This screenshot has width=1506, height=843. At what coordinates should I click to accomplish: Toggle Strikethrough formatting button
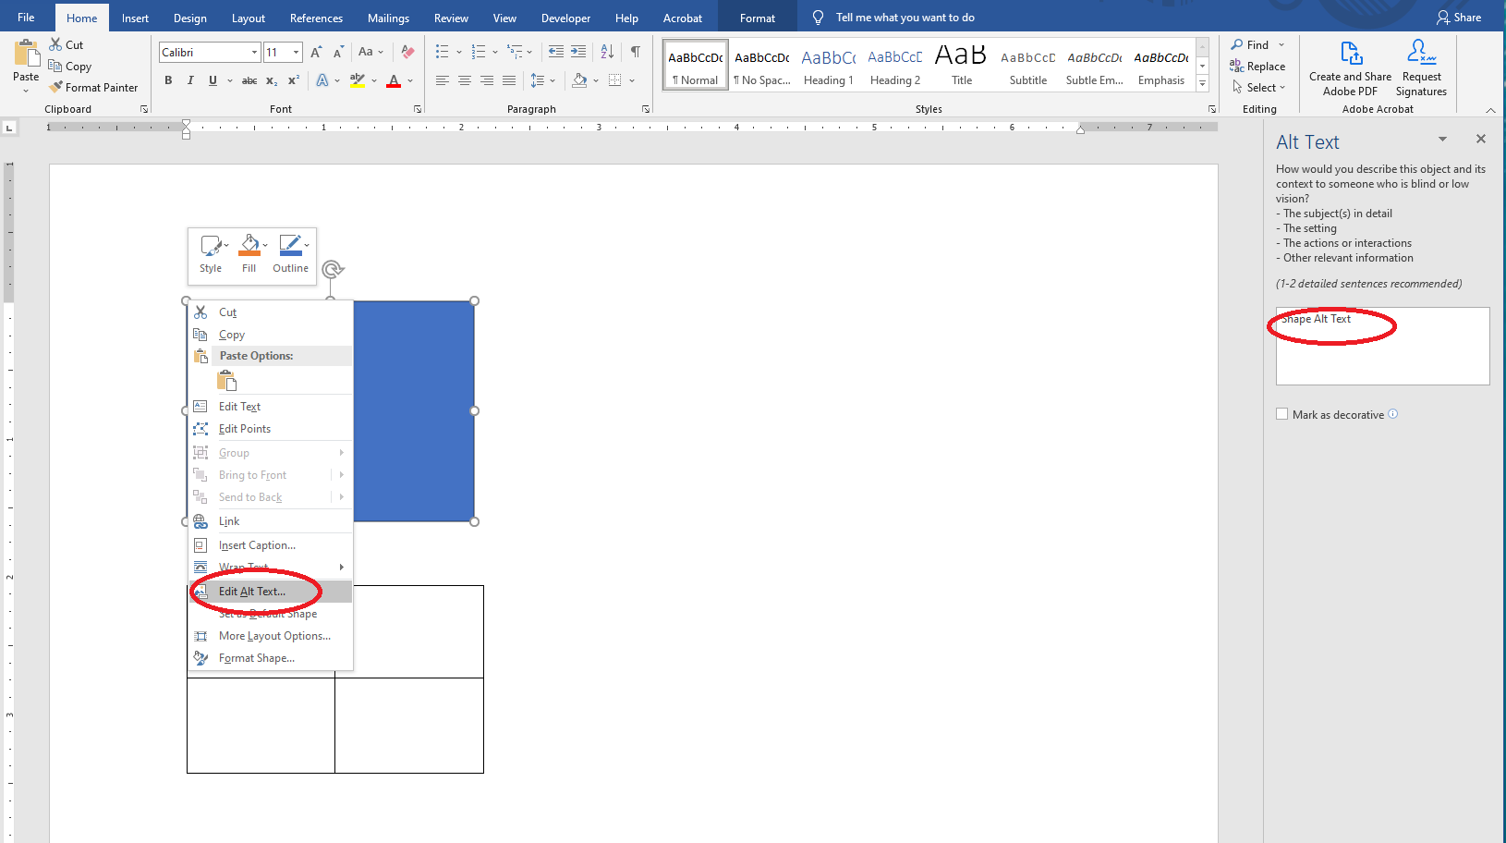point(249,80)
